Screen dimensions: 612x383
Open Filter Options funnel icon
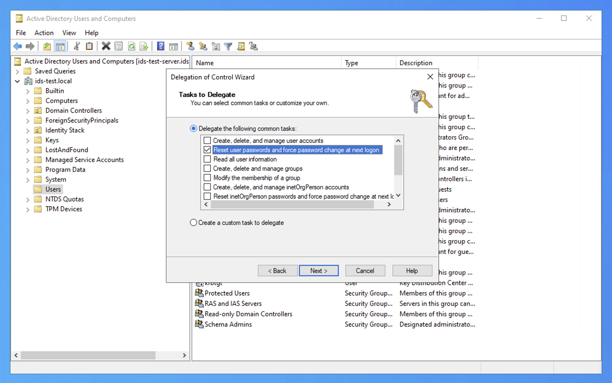[x=228, y=46]
